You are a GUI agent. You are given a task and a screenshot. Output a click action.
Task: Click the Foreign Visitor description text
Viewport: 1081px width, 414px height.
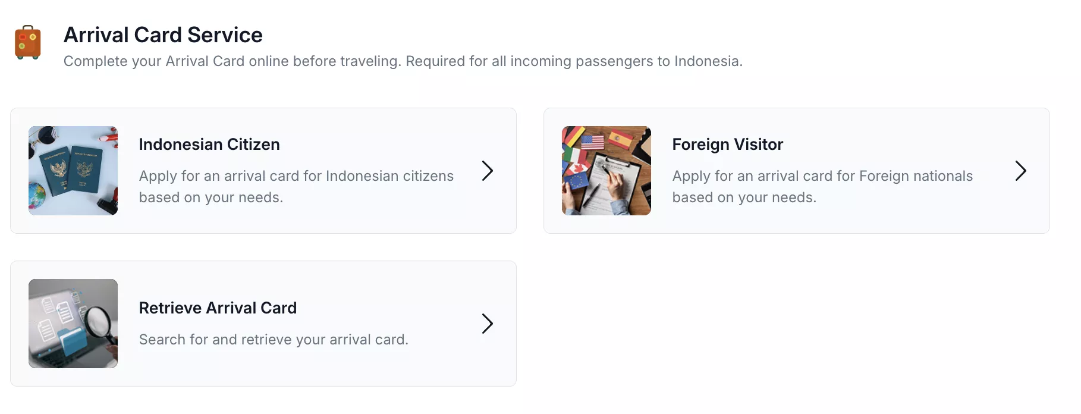(x=822, y=186)
